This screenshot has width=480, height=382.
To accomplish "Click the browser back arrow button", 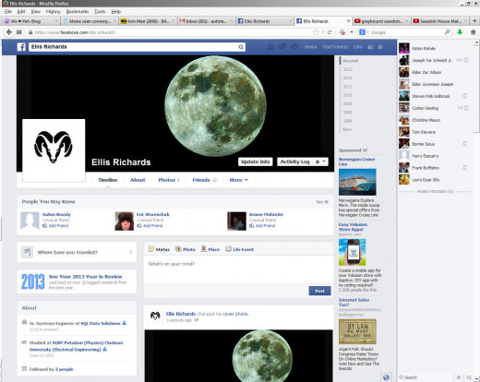I will tap(9, 32).
